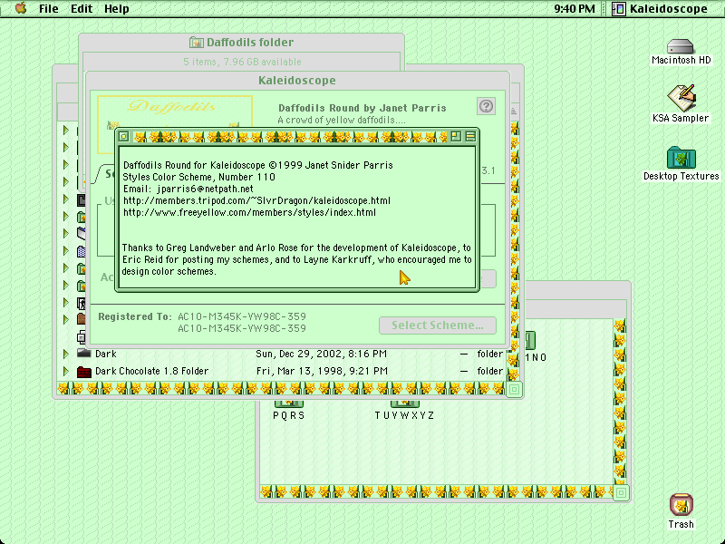Click the Daffodils Round by Janet Parris heading
The height and width of the screenshot is (544, 725).
pyautogui.click(x=362, y=108)
